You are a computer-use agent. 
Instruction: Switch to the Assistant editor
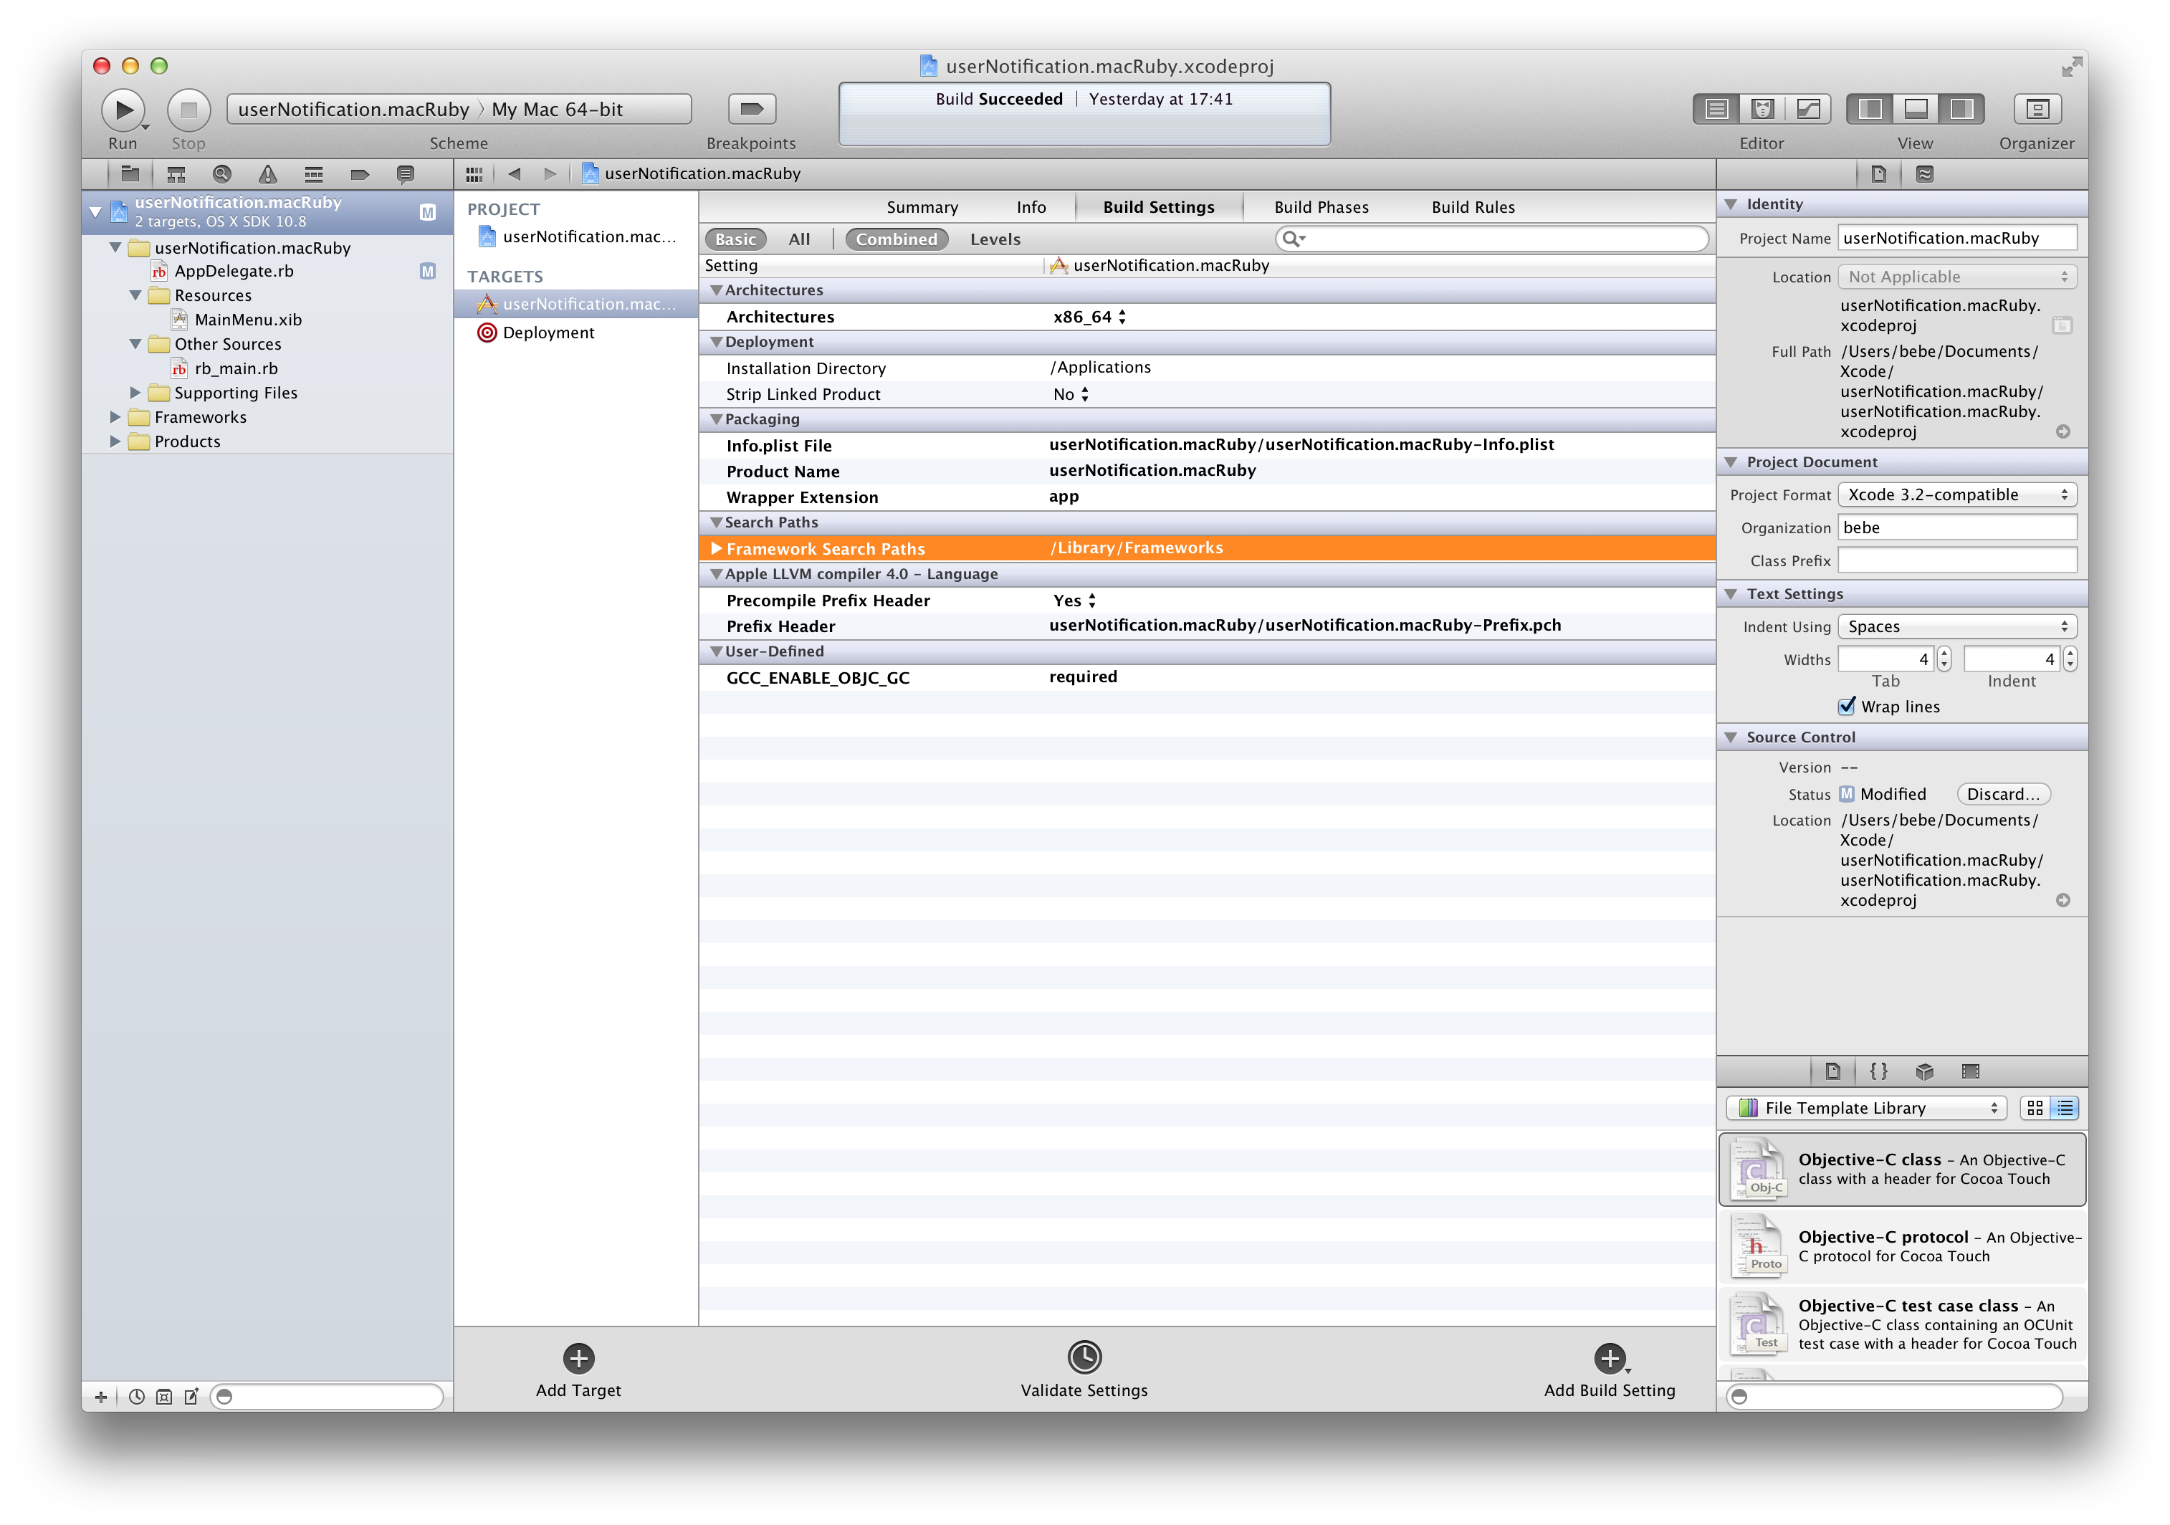click(1762, 110)
